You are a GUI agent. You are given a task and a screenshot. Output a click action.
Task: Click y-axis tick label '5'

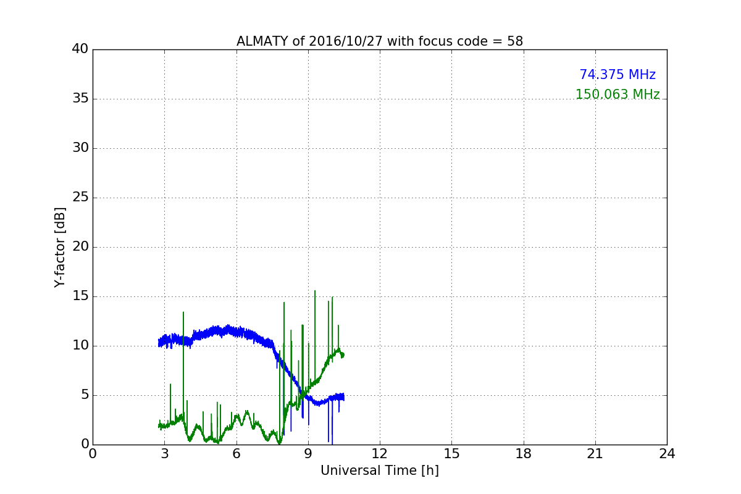pos(84,395)
